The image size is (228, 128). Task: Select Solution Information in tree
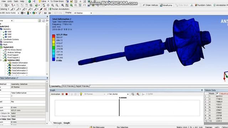pos(20,63)
